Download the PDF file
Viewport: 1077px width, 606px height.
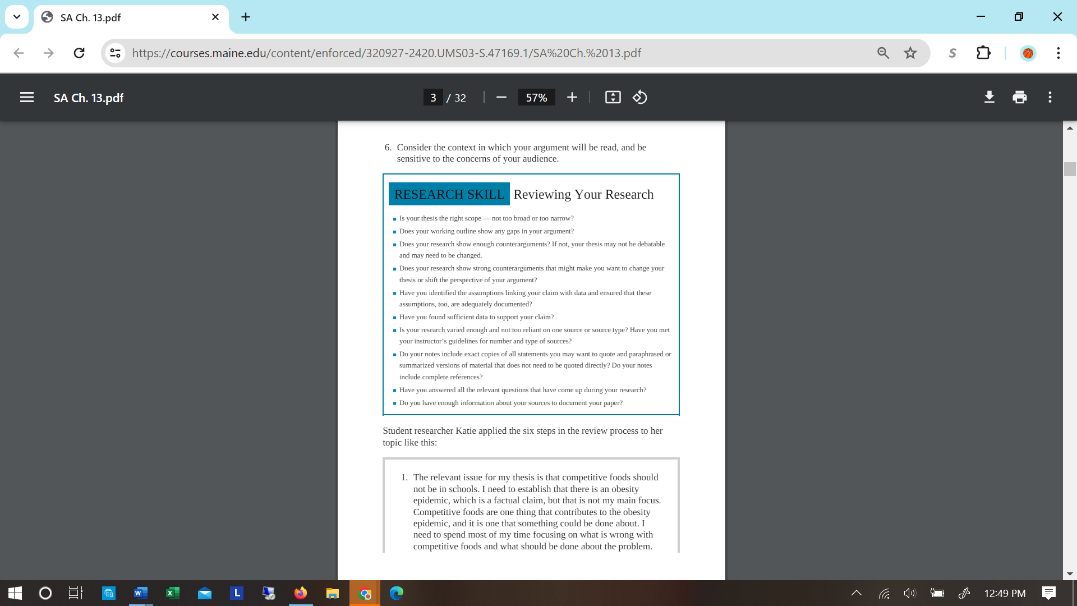(989, 98)
